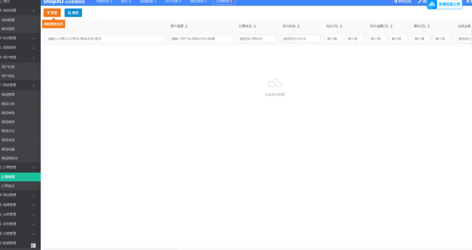Open 商品评论 in the sidebar
472x250 pixels.
point(20,131)
